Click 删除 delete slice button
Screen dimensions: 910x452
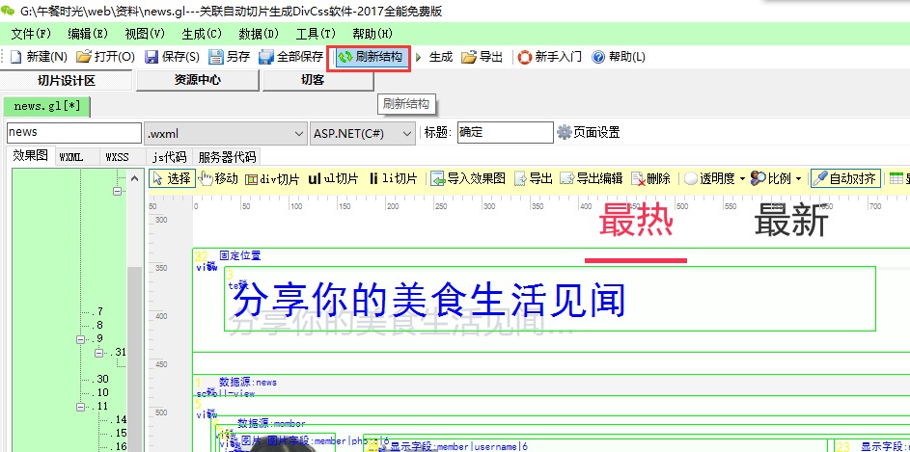(650, 178)
